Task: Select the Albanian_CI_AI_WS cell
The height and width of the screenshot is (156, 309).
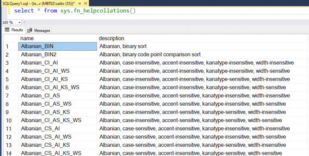Action: coord(58,71)
